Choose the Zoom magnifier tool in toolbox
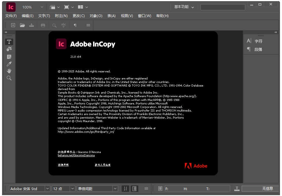 [9, 78]
